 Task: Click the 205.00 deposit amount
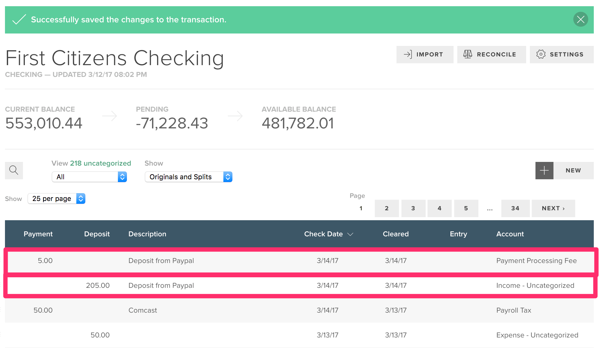click(98, 285)
